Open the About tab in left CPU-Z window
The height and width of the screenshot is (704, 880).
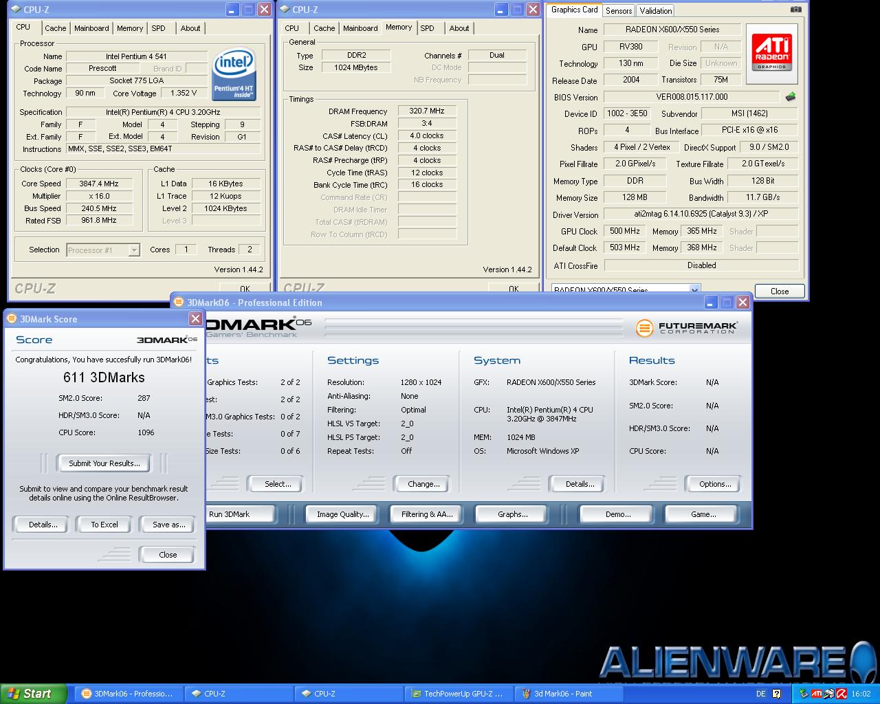[x=190, y=28]
